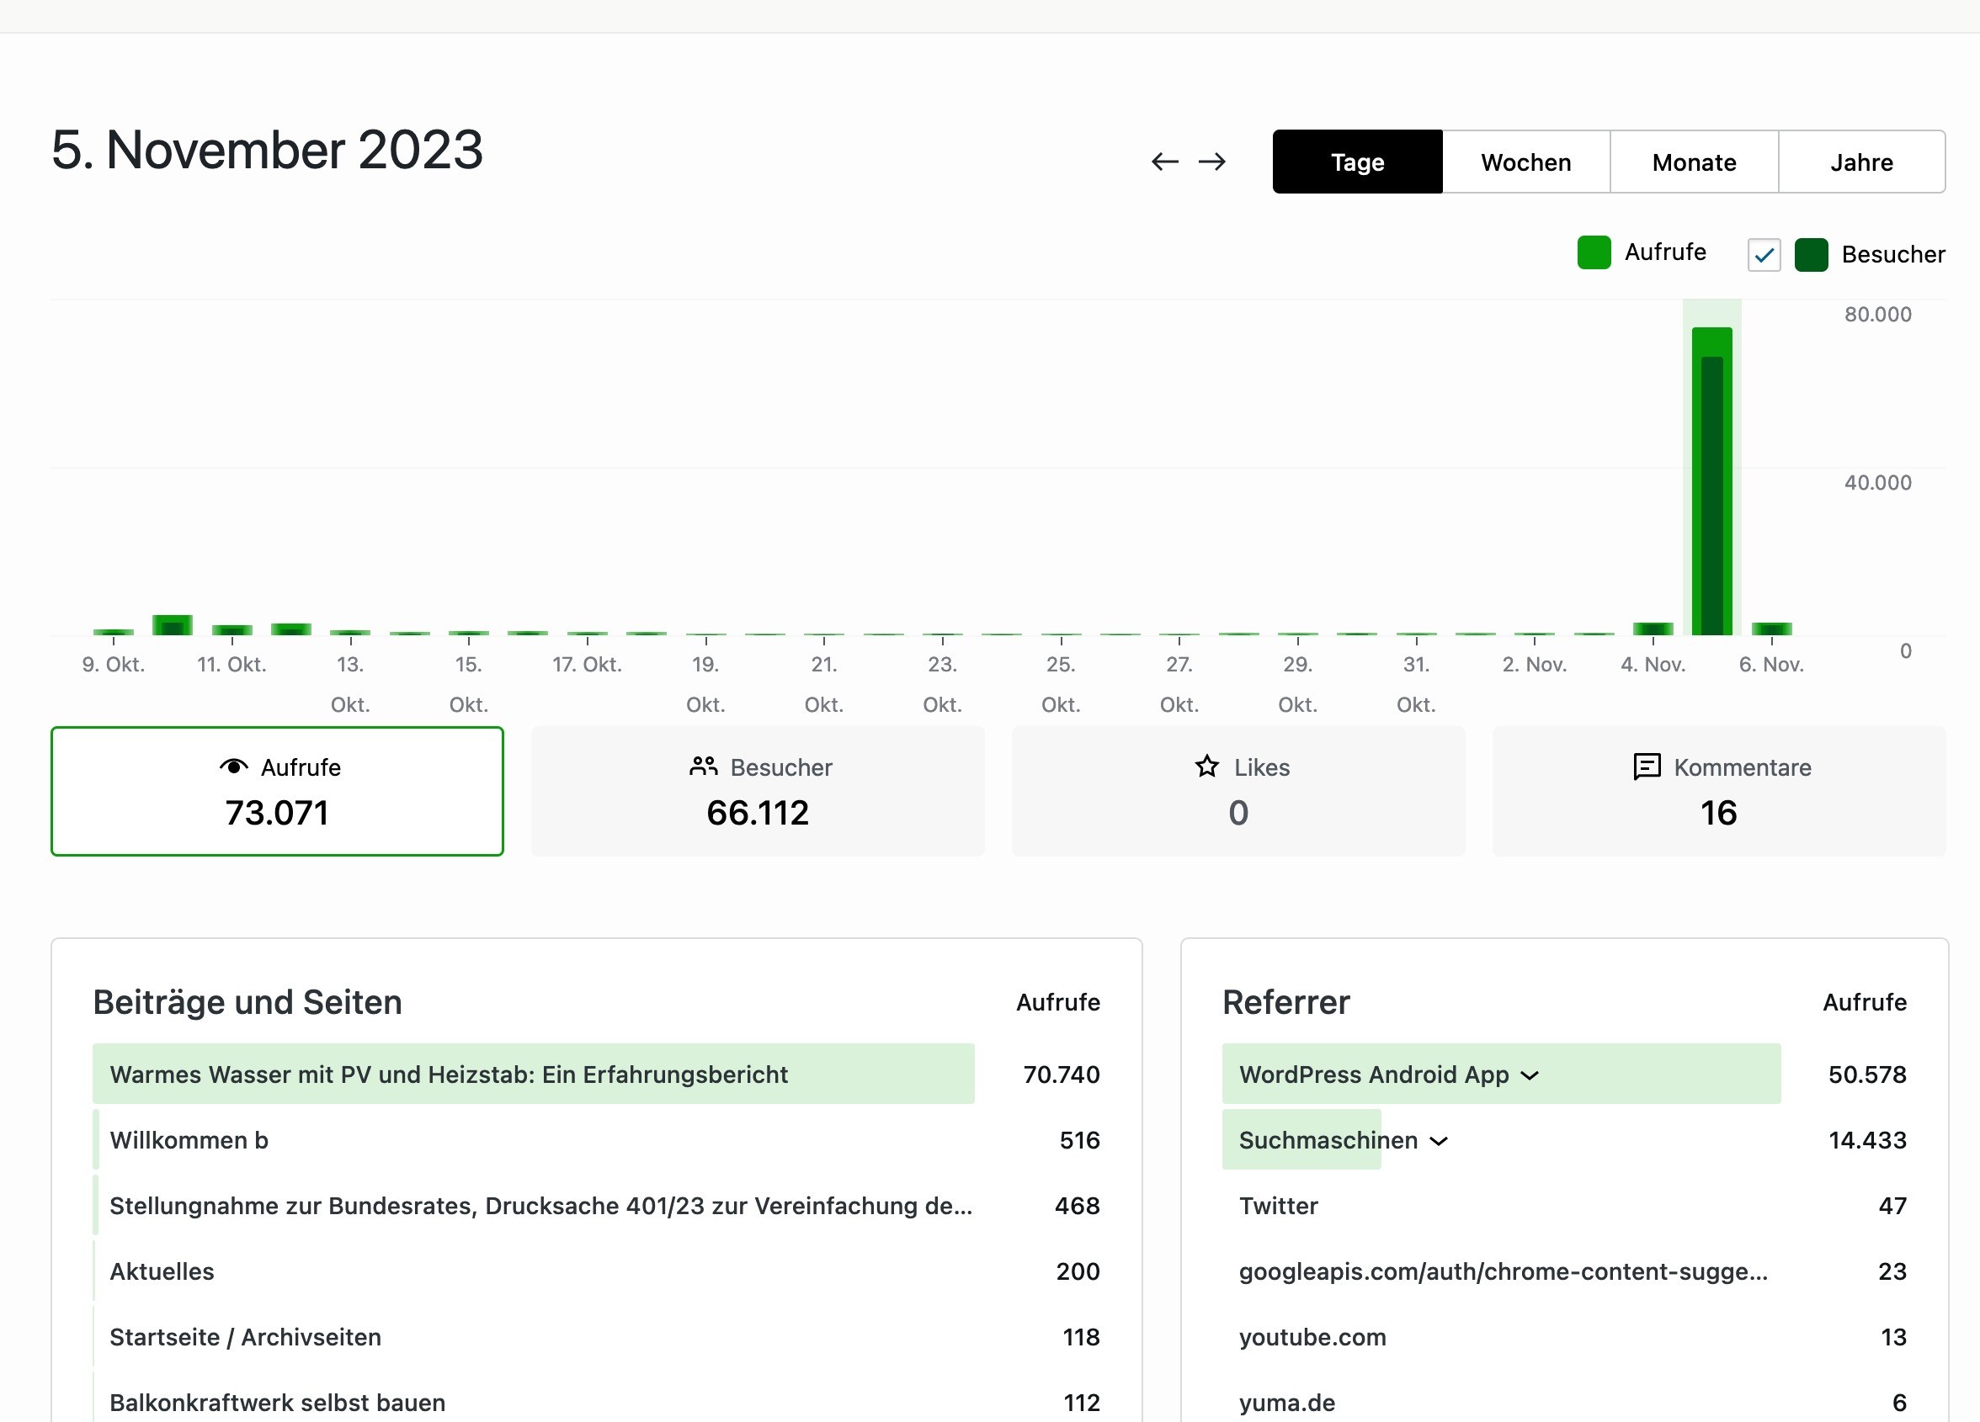
Task: Click the previous day left arrow
Action: 1163,162
